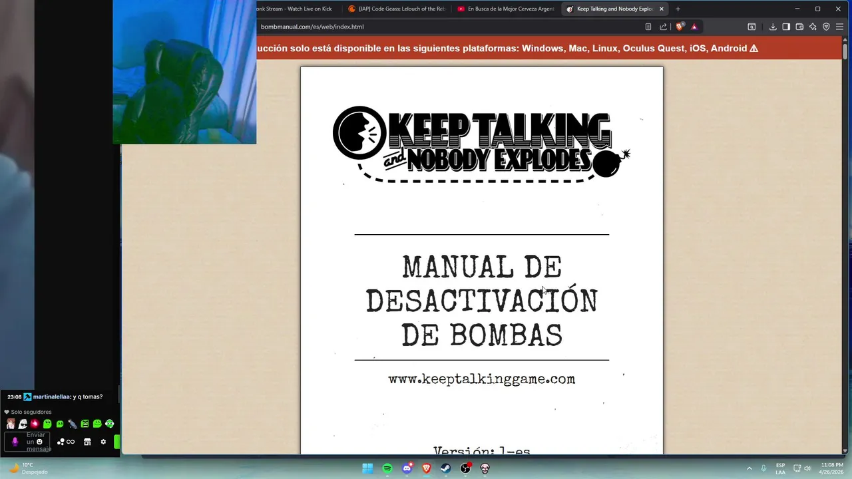The image size is (852, 479).
Task: Open Spotify from the taskbar
Action: [387, 468]
